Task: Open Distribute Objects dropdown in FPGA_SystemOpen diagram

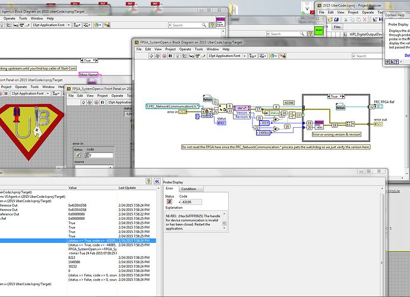Action: (x=263, y=56)
